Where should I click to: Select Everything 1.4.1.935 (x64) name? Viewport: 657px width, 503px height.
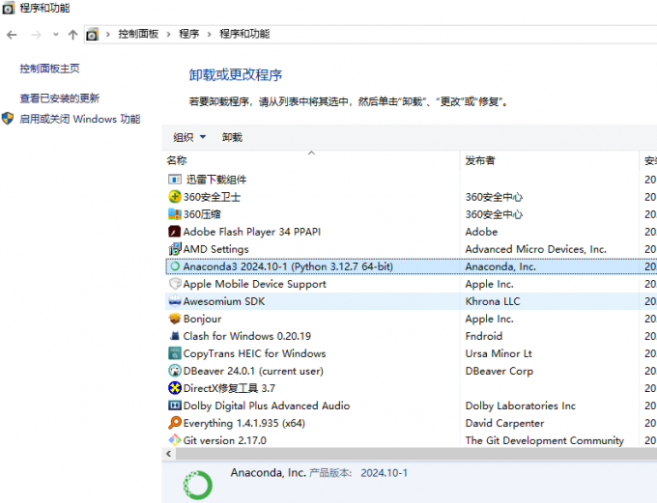tap(243, 423)
